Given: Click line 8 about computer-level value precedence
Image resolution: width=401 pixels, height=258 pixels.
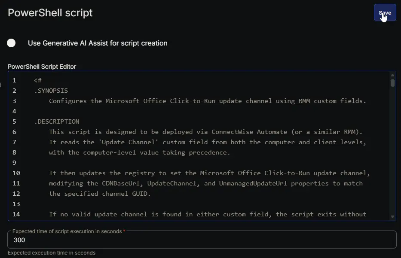Looking at the screenshot, I should pos(139,152).
